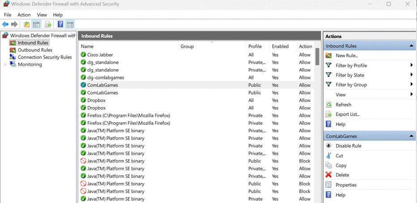Screen dimensions: 417x203
Task: Click the Forward arrow toolbar icon
Action: point(14,25)
